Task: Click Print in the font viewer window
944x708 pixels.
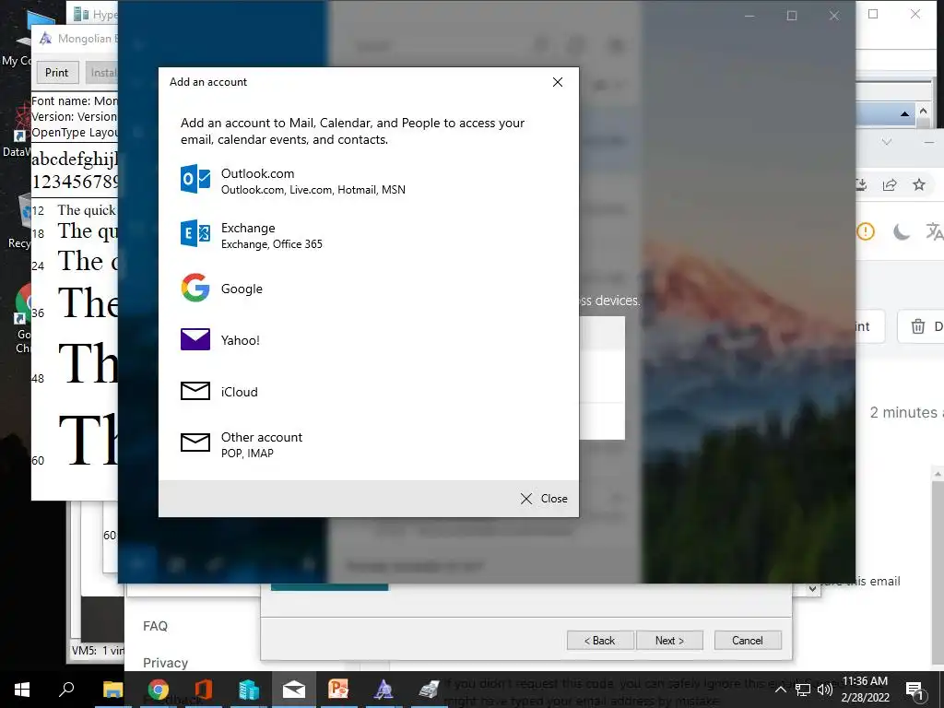Action: [x=56, y=72]
